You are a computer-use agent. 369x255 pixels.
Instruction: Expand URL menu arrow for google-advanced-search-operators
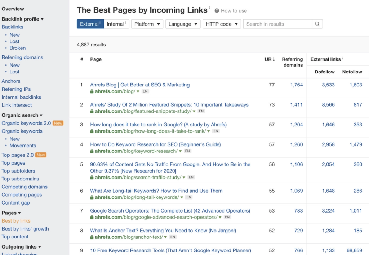pos(220,217)
